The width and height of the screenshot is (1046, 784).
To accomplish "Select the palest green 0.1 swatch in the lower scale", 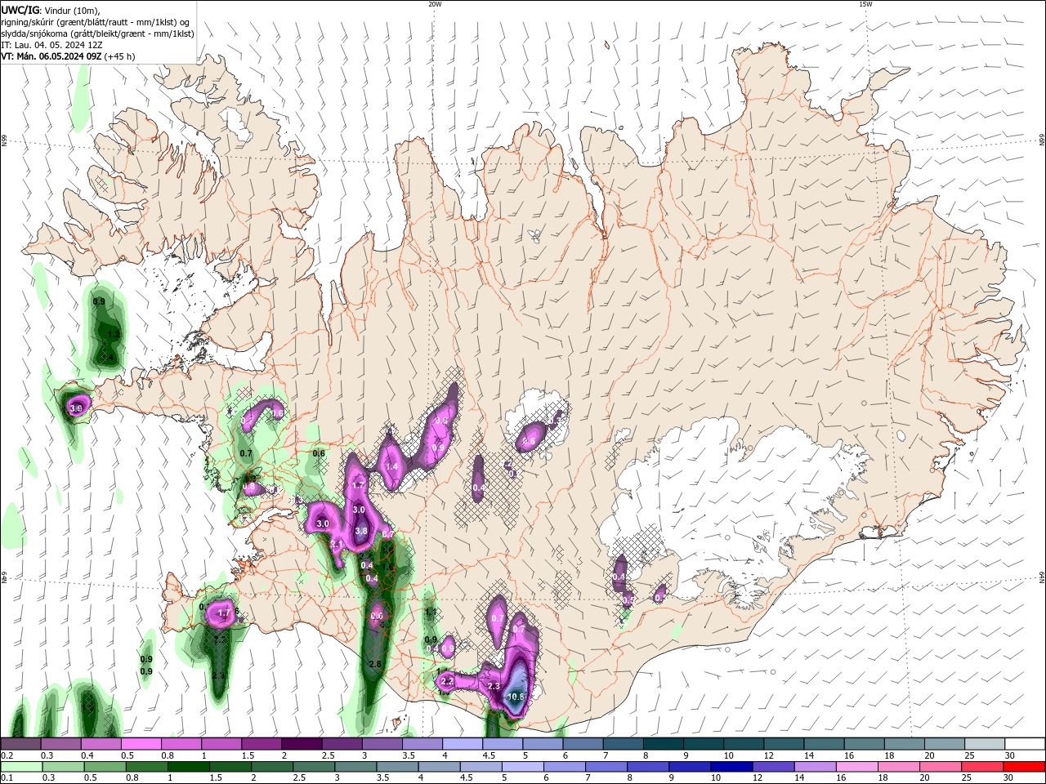I will point(22,767).
